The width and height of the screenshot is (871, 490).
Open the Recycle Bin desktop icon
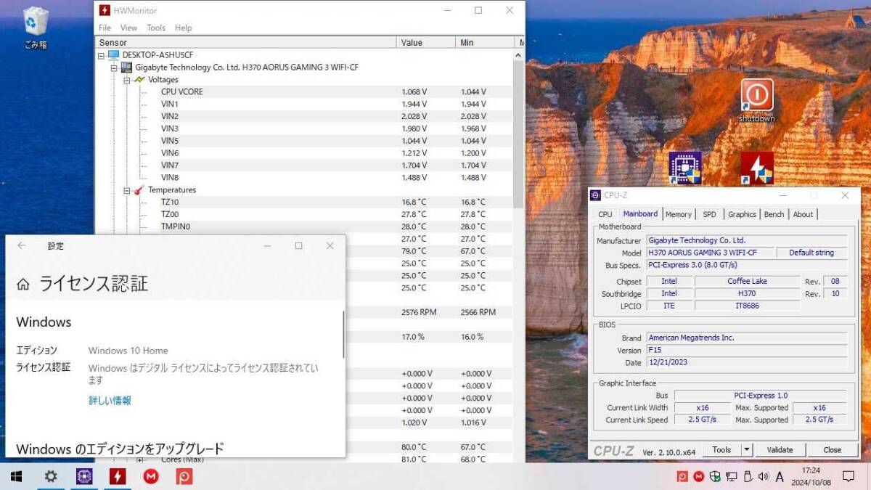click(36, 28)
